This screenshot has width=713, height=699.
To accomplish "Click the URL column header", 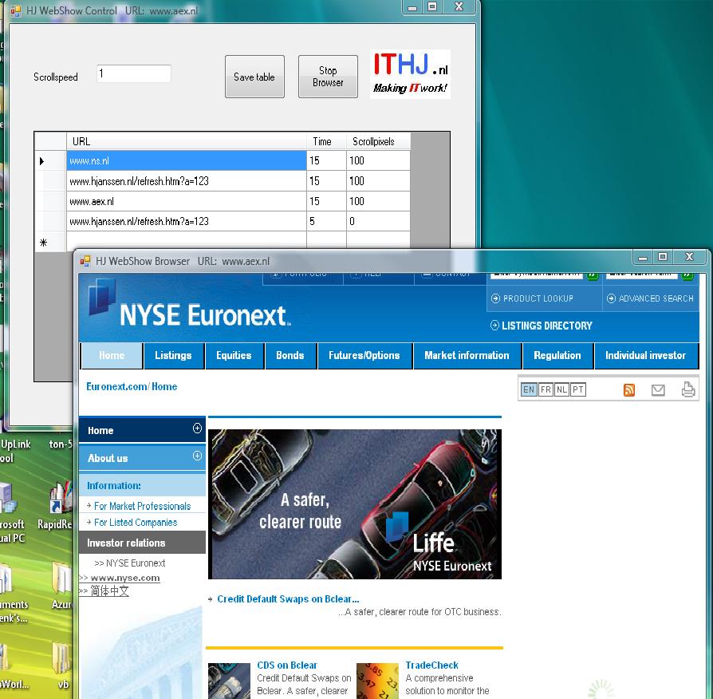I will tap(187, 141).
